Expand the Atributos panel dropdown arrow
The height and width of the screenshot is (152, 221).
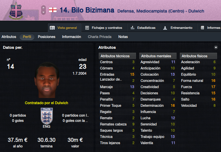coord(216,47)
